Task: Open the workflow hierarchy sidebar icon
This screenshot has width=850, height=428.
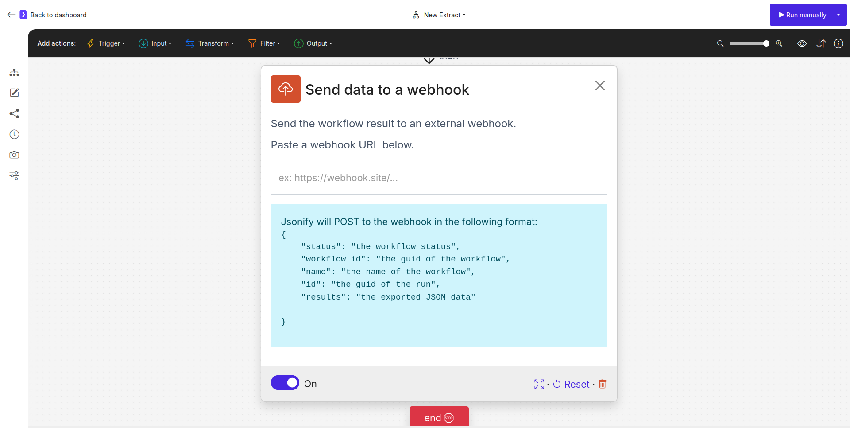Action: pos(14,72)
